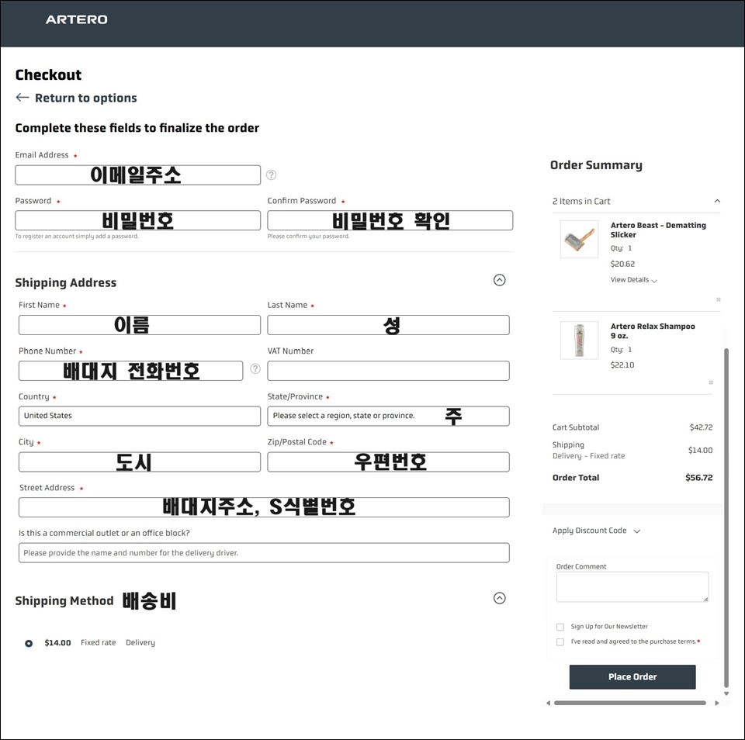Click the Return to options back arrow
The image size is (745, 740).
click(x=23, y=98)
